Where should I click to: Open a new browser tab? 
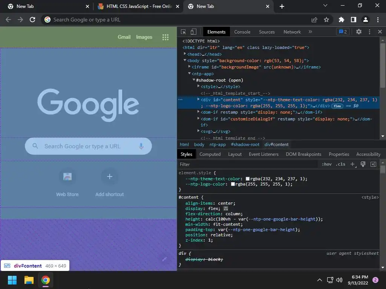(x=282, y=6)
